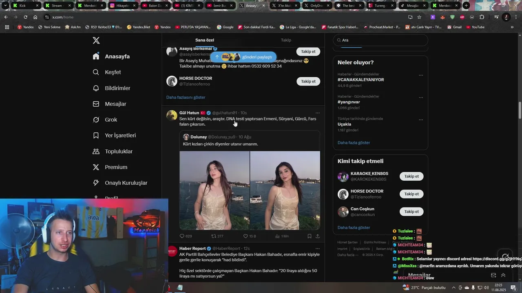The height and width of the screenshot is (293, 522).
Task: Open more options for Uçakla trend
Action: 421,120
